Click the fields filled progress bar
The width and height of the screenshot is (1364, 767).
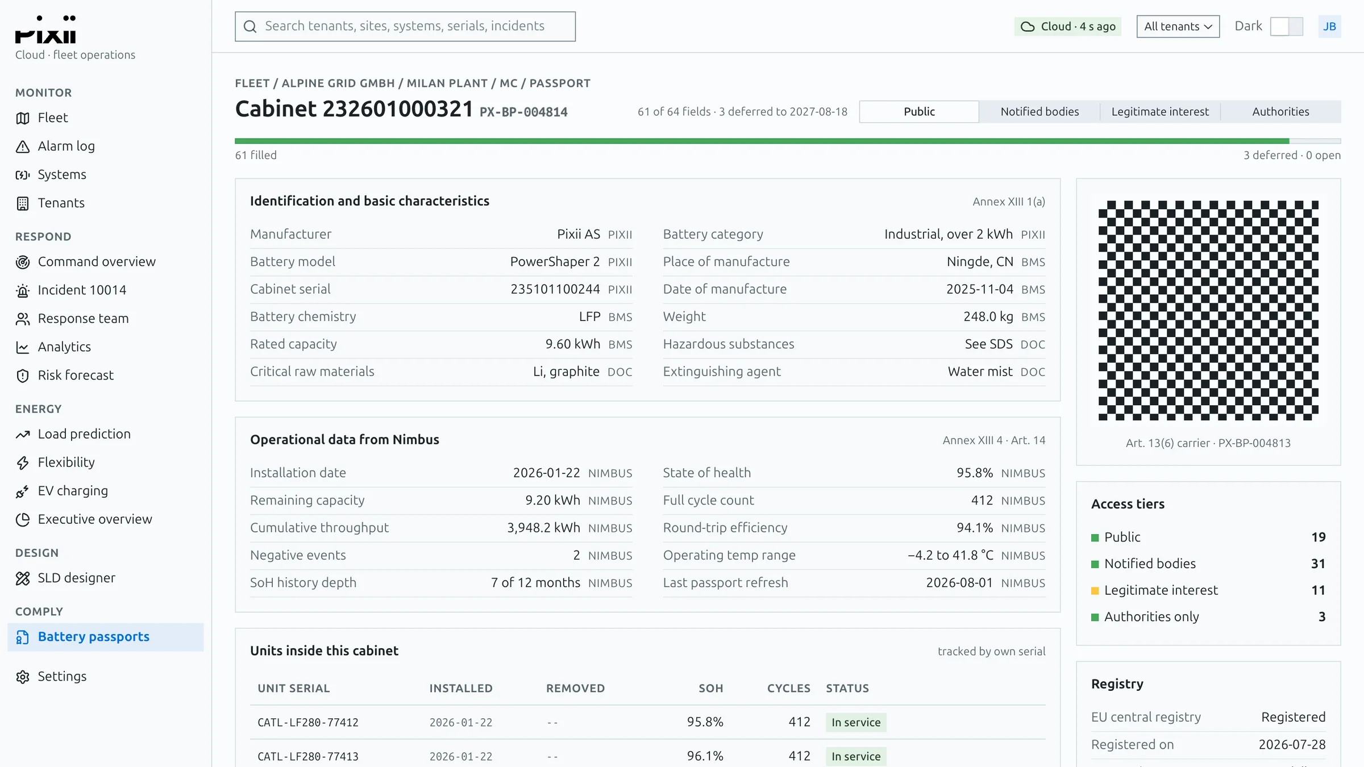pos(788,141)
